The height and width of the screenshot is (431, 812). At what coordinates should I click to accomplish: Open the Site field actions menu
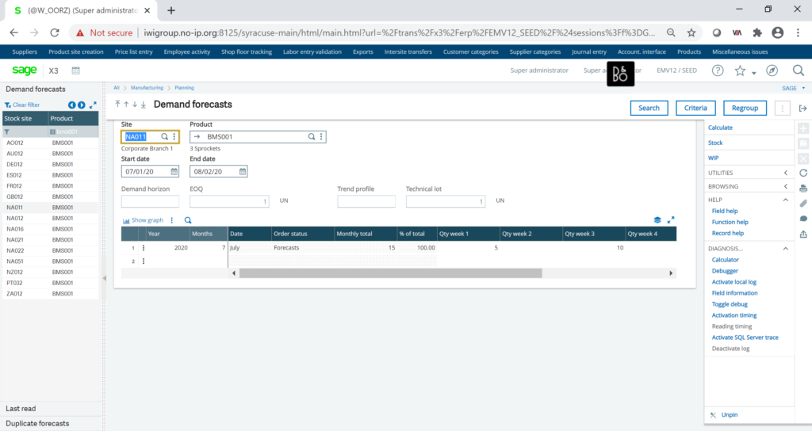point(174,136)
